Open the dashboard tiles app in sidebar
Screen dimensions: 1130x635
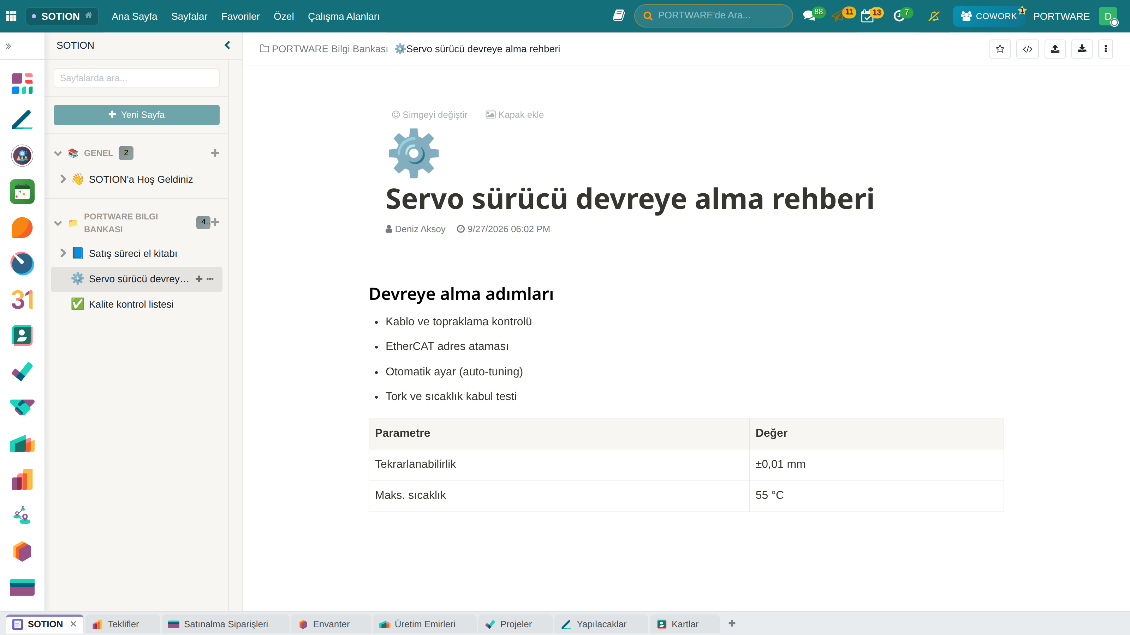[22, 84]
